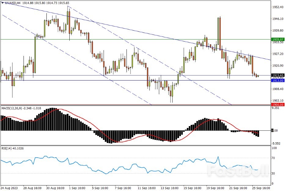Click the FastBull watermark logo

[x=238, y=170]
